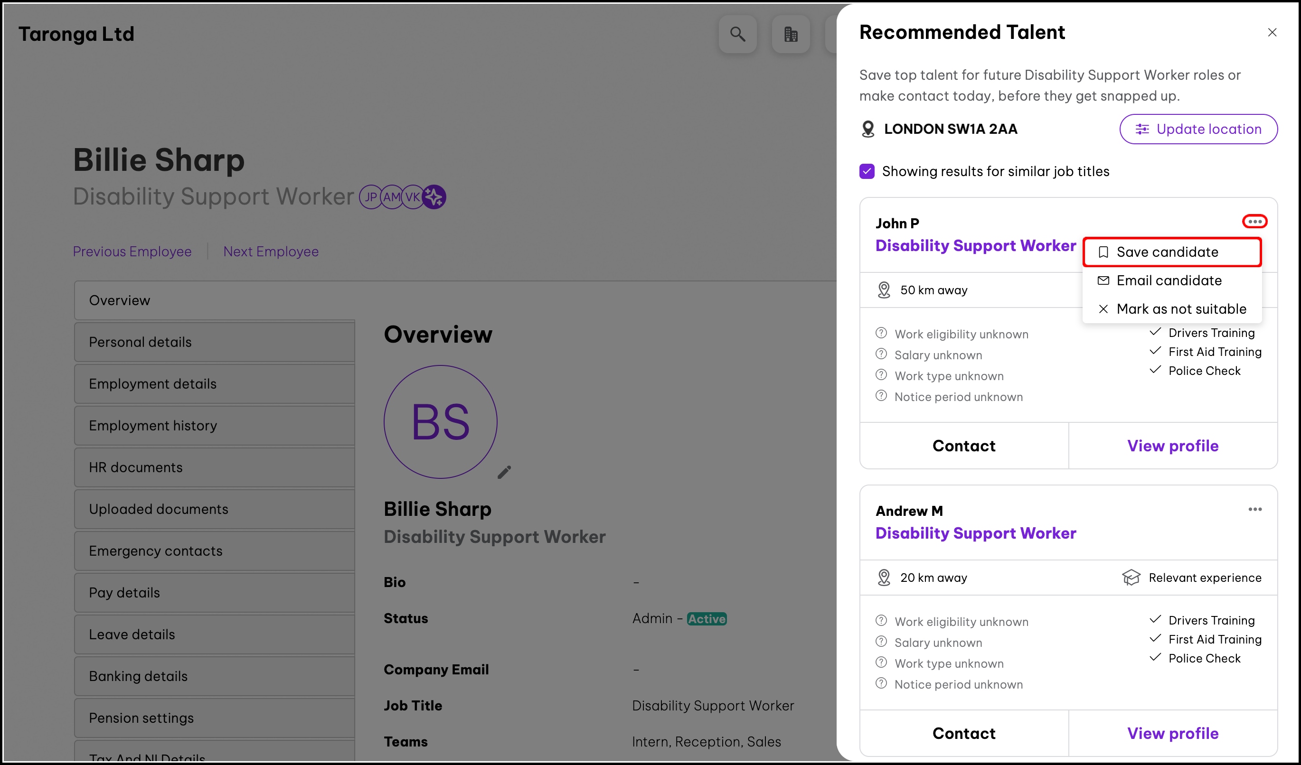Click the search magnifier icon
Image resolution: width=1301 pixels, height=765 pixels.
click(x=737, y=34)
